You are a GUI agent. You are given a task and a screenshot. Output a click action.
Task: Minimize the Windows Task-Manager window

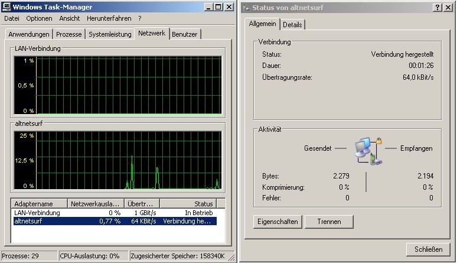(x=207, y=7)
